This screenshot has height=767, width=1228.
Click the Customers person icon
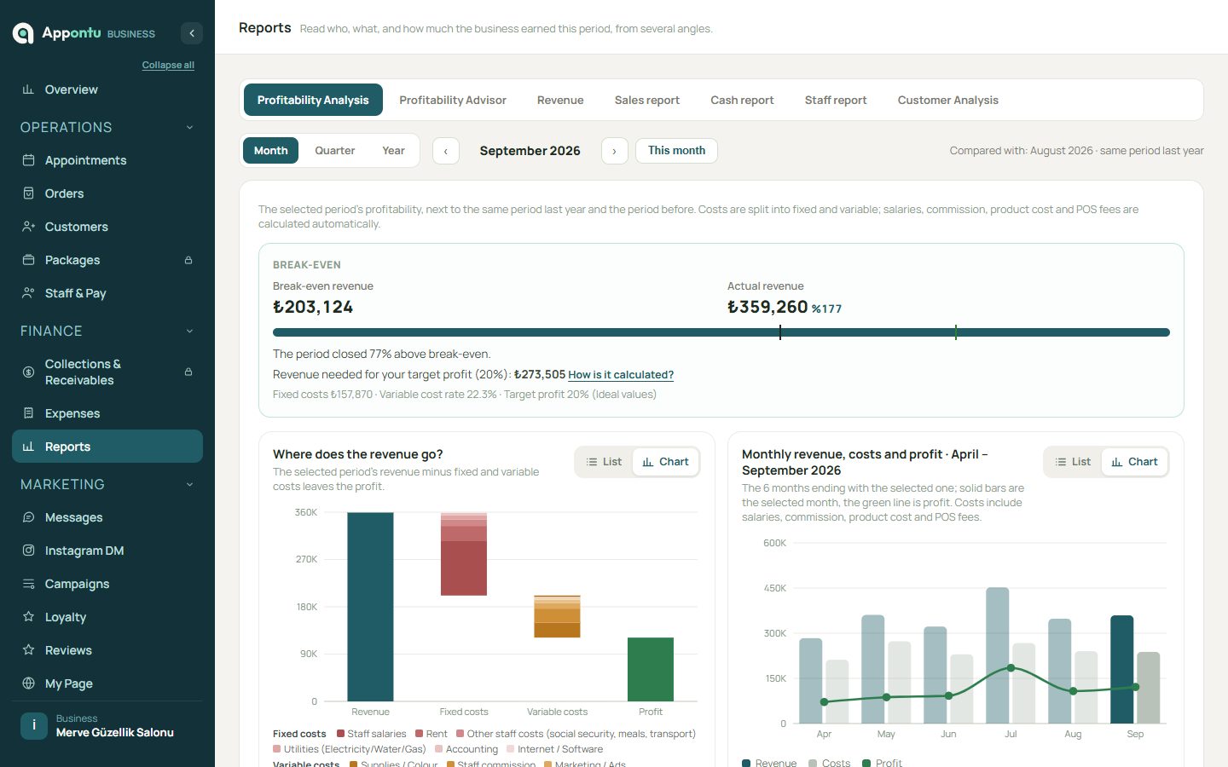(x=28, y=227)
